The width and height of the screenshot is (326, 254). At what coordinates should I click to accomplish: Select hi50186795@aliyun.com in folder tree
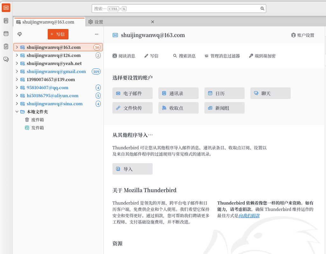pyautogui.click(x=58, y=96)
